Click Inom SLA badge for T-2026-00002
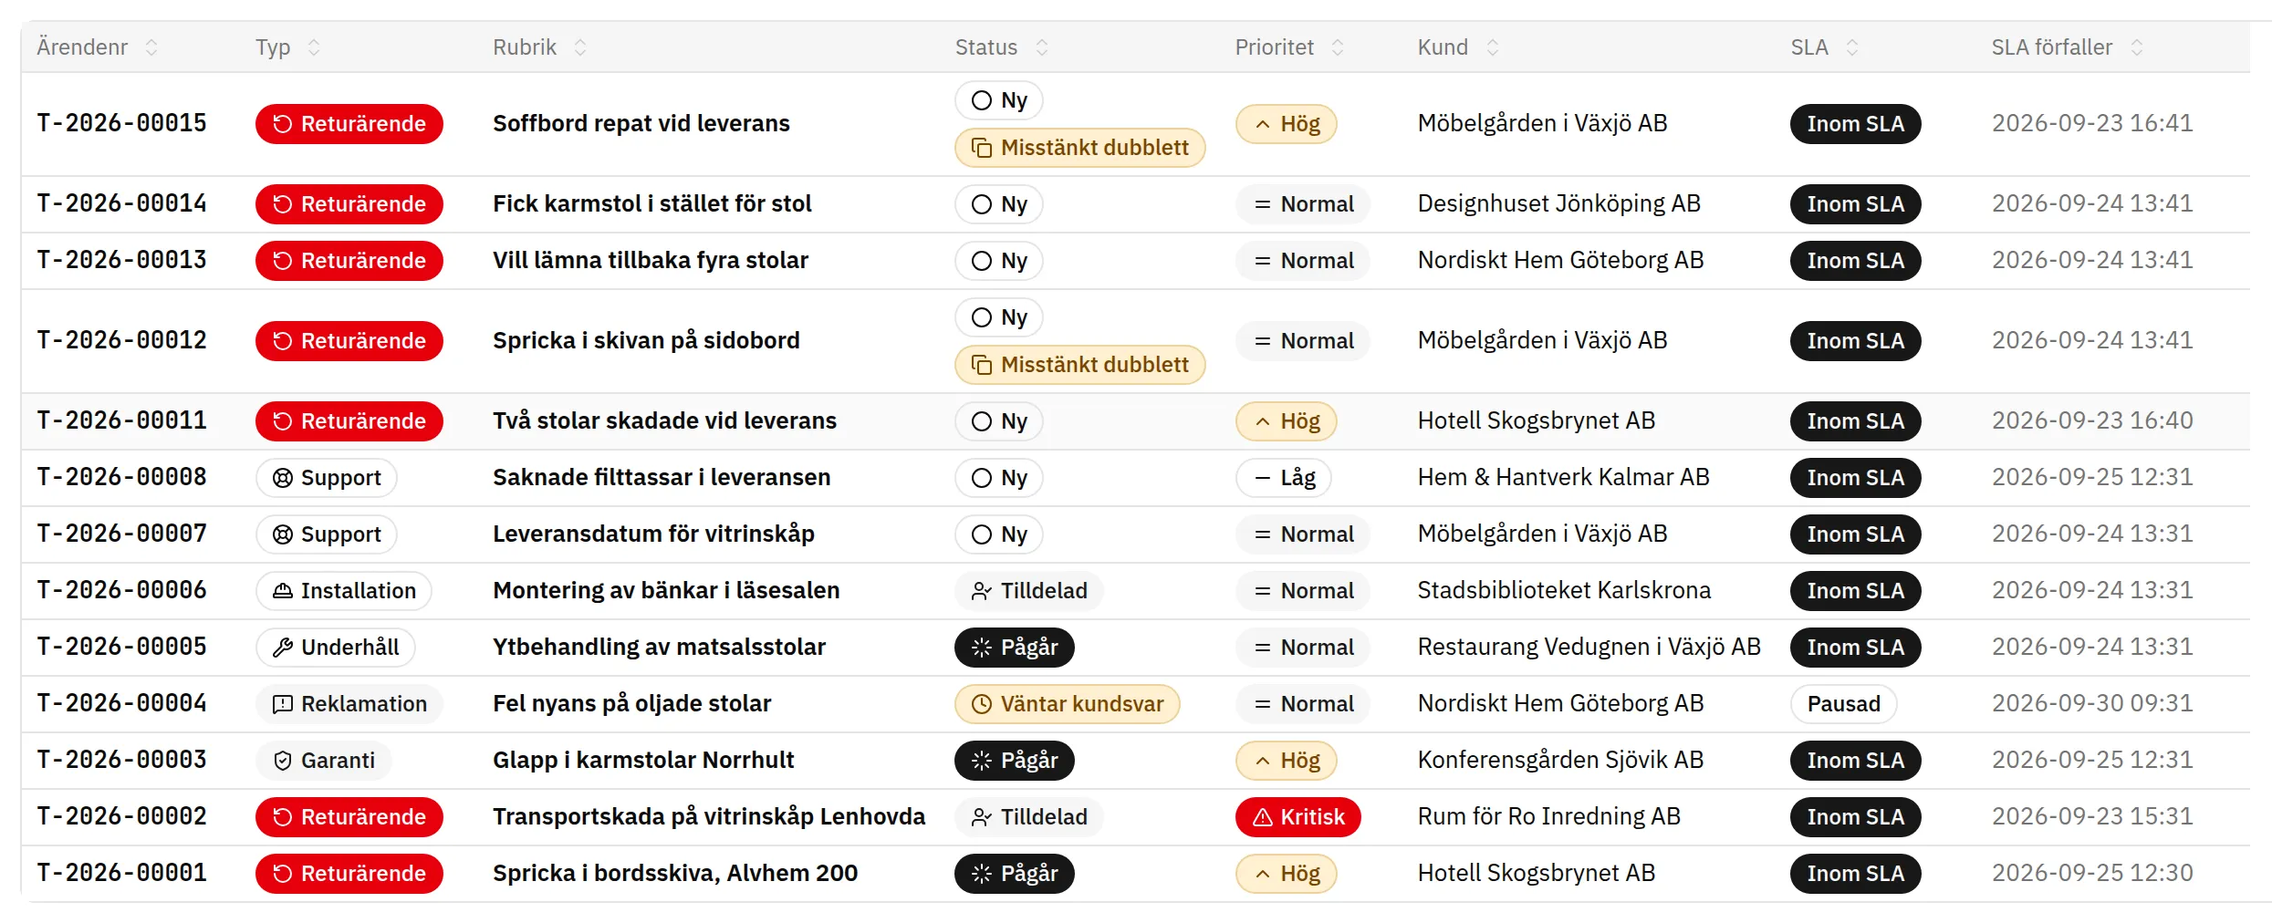The width and height of the screenshot is (2272, 923). pyautogui.click(x=1856, y=817)
